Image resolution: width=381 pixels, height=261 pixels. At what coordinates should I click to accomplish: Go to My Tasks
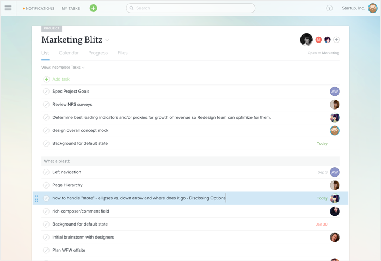click(71, 8)
